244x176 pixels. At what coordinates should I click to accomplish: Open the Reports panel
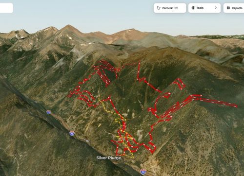(234, 8)
